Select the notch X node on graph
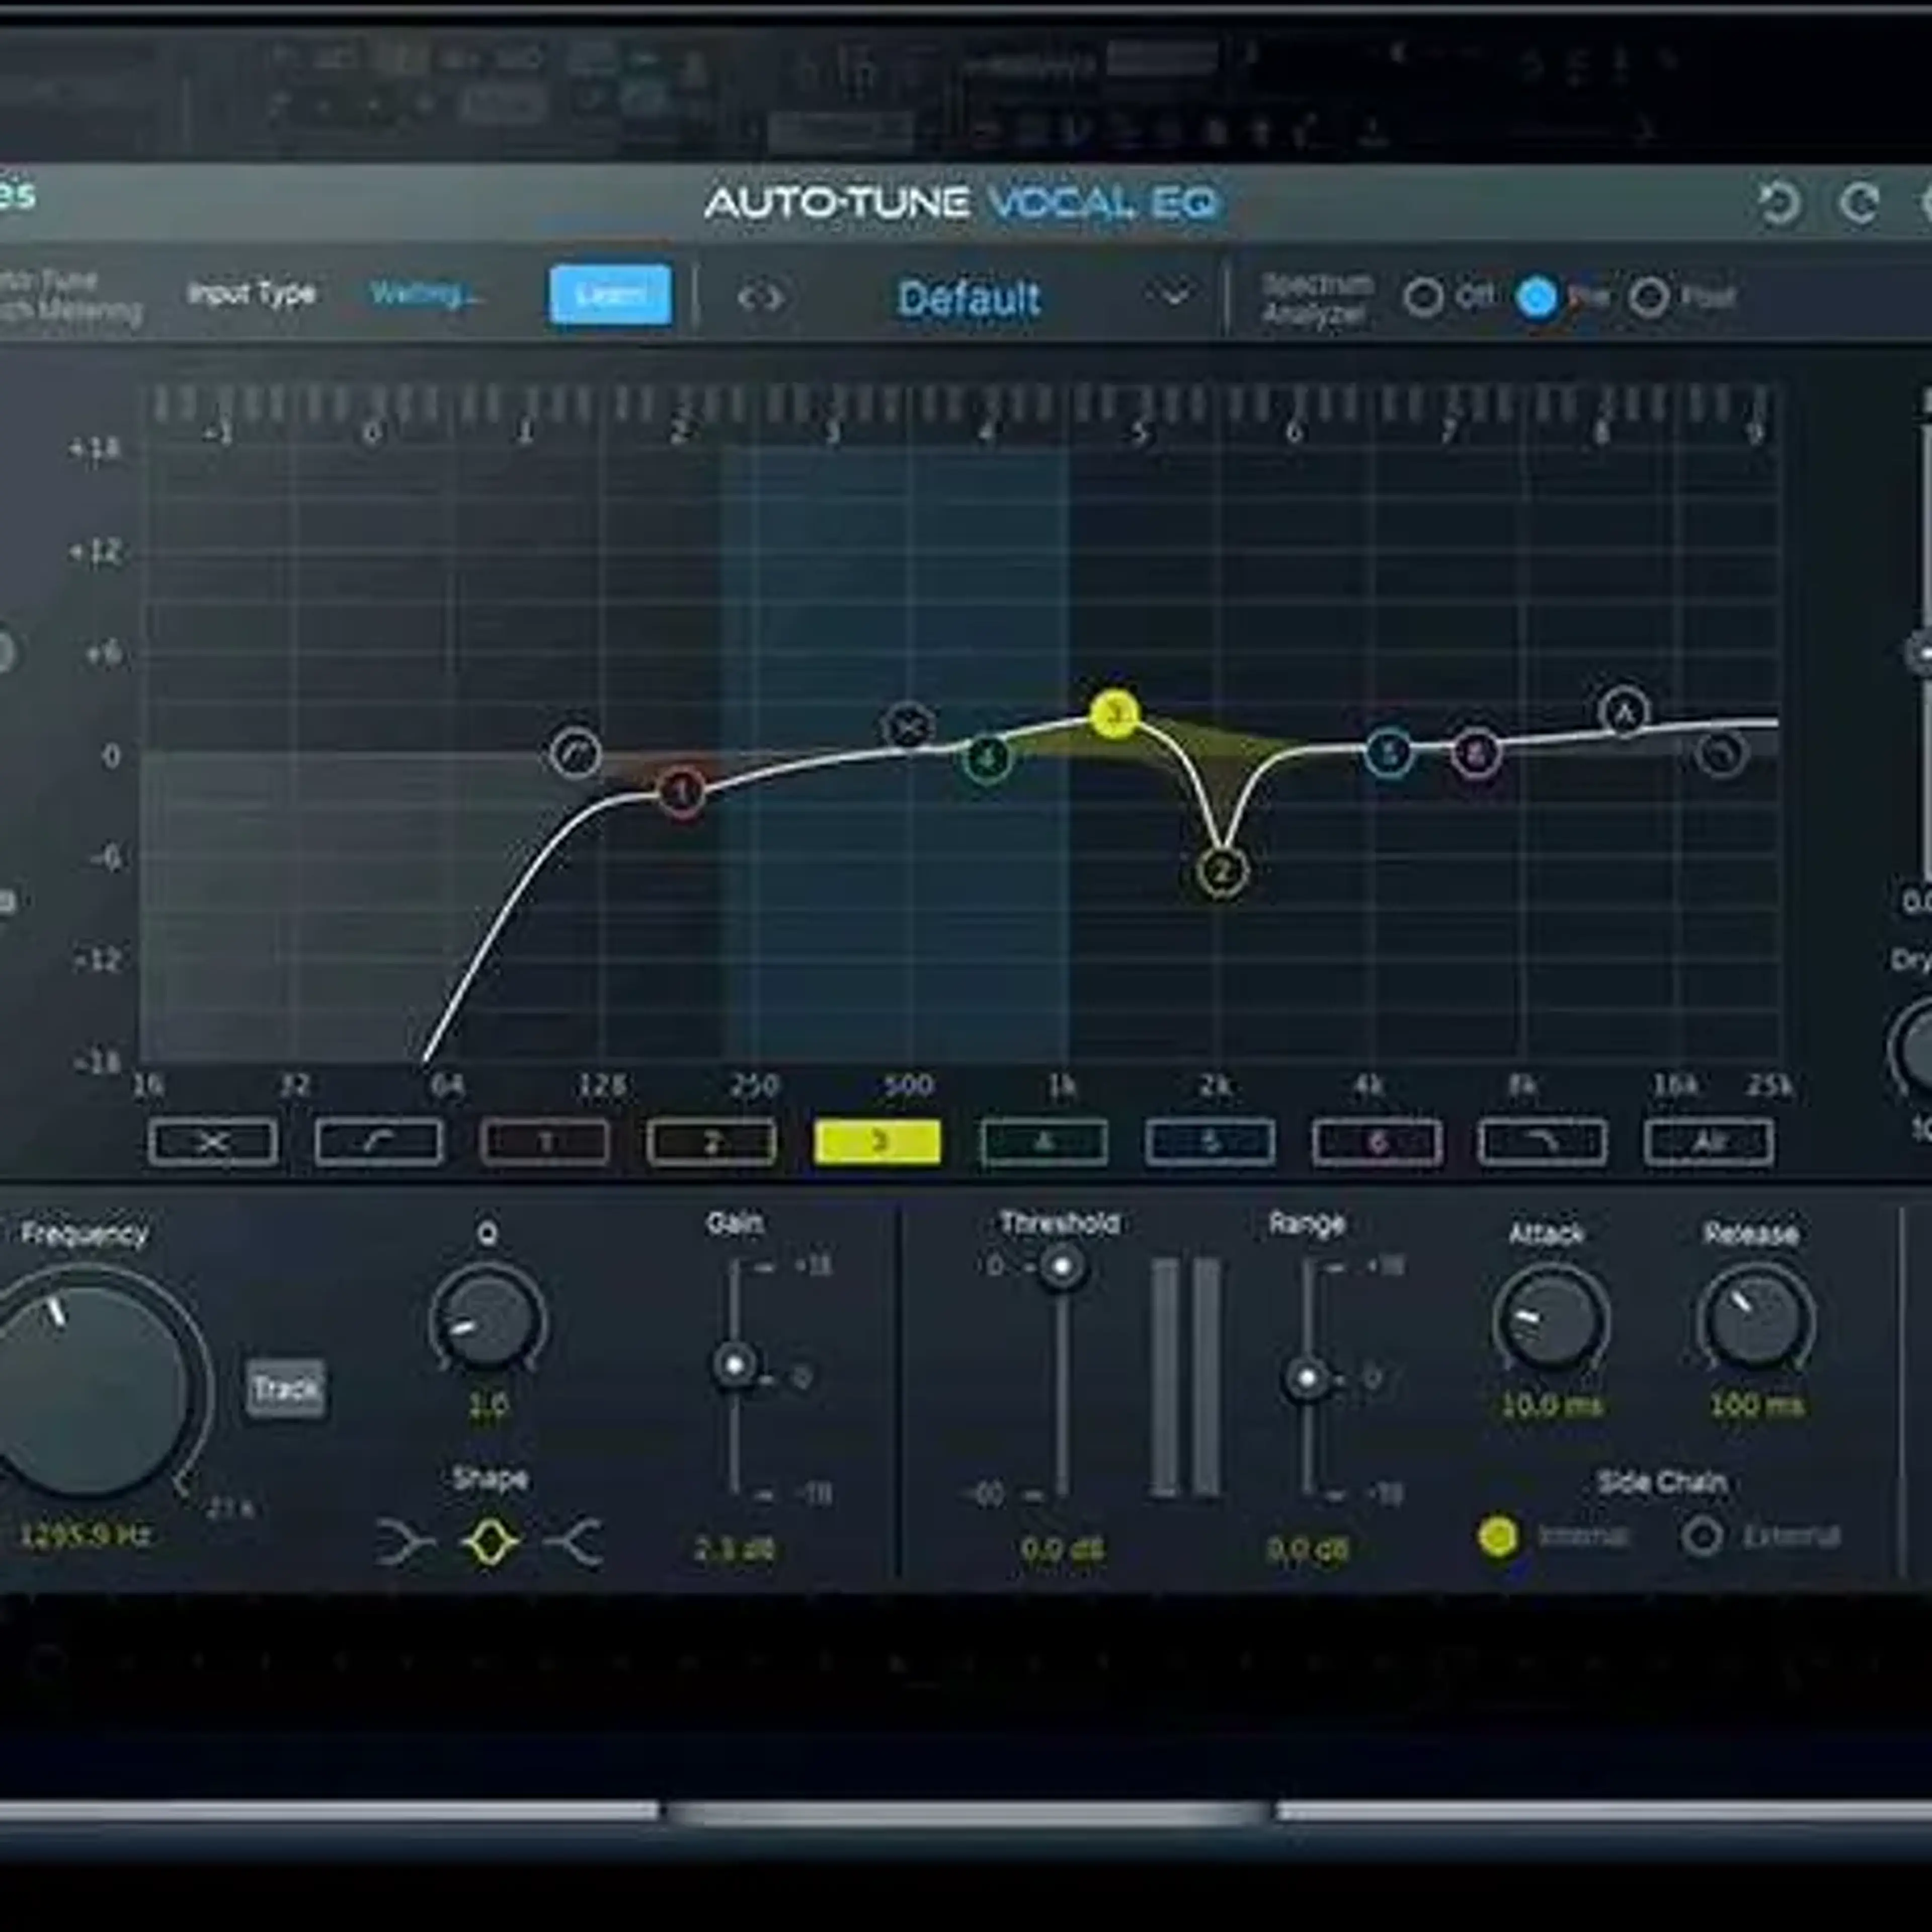Screen dimensions: 1932x1932 pyautogui.click(x=909, y=727)
